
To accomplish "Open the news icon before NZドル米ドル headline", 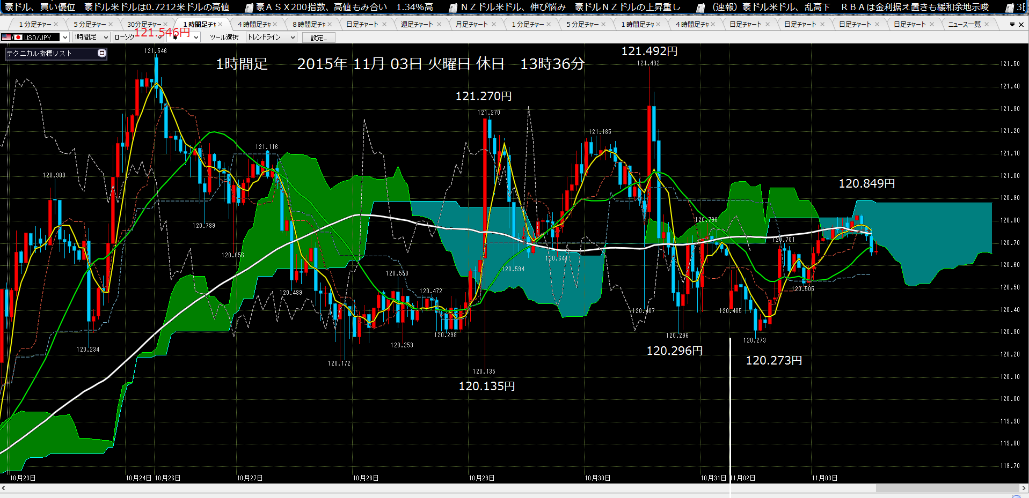I will [x=453, y=8].
